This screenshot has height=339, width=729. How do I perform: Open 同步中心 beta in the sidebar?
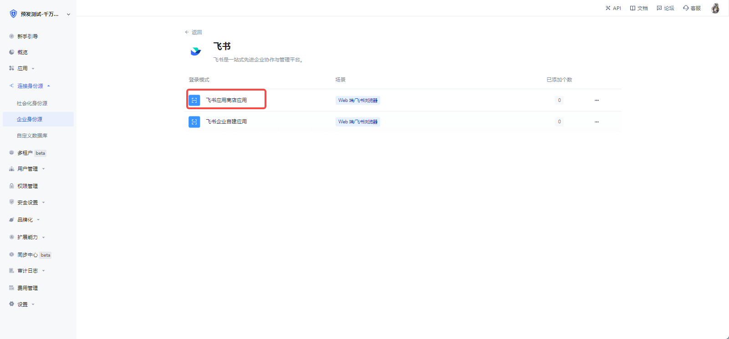pos(27,255)
